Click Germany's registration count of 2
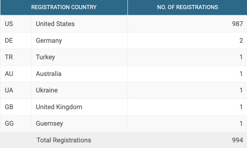This screenshot has width=247, height=148. pyautogui.click(x=241, y=40)
